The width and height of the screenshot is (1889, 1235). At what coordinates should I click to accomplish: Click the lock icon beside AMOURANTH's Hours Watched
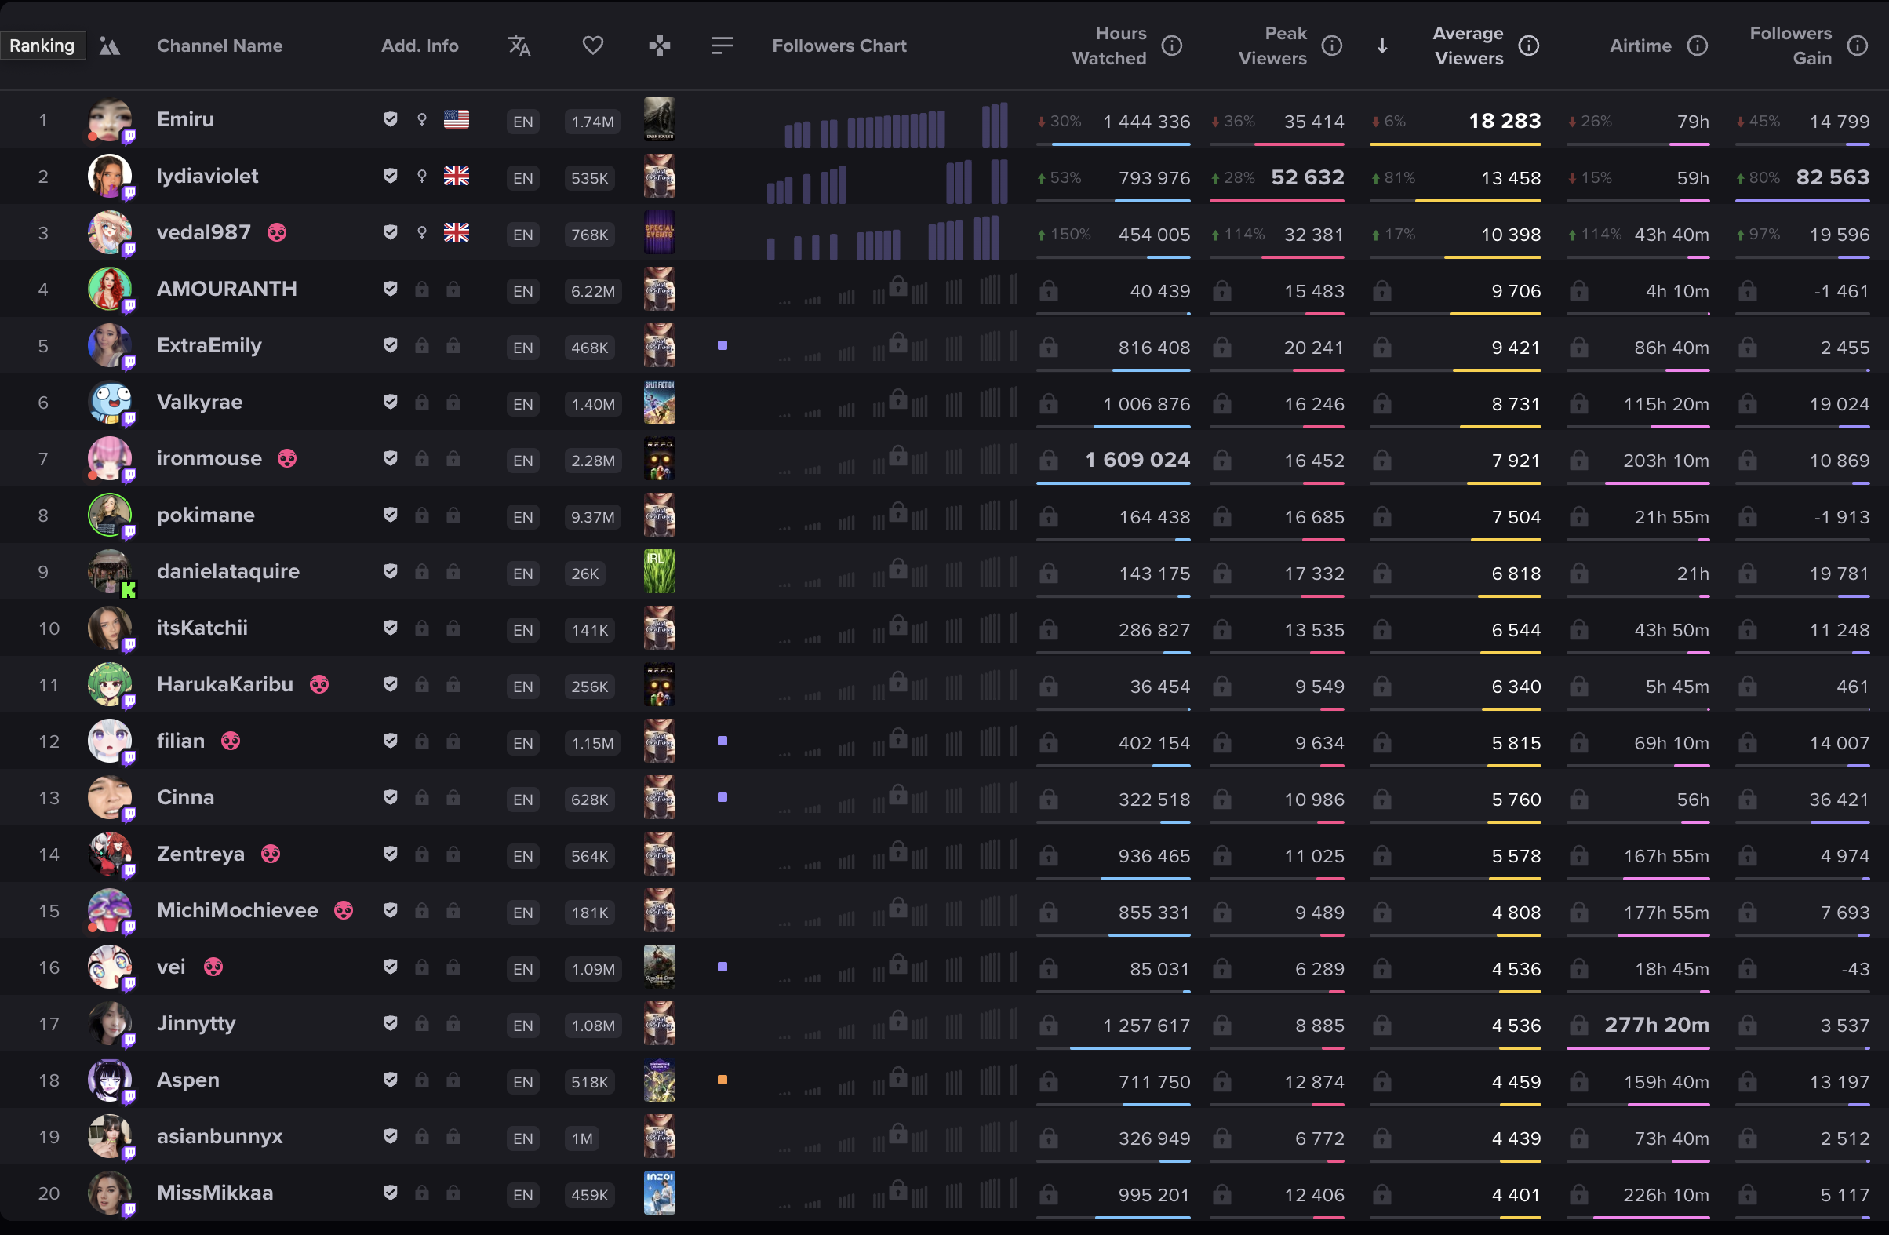pos(1049,291)
